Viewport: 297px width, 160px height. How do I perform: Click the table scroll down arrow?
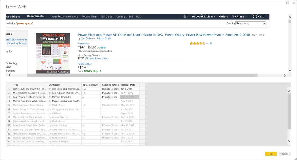tap(289, 141)
